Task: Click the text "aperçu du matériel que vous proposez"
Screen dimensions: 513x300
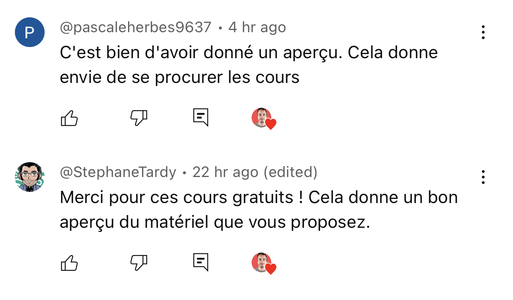Action: pos(214,222)
